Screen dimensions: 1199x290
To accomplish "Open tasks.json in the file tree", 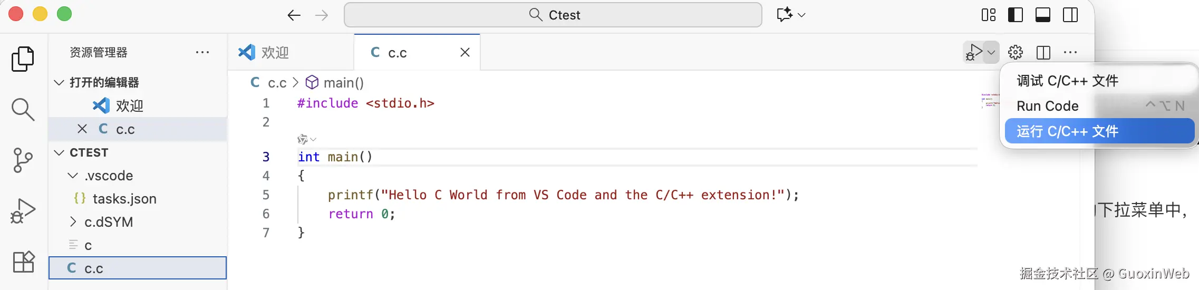I will [124, 199].
